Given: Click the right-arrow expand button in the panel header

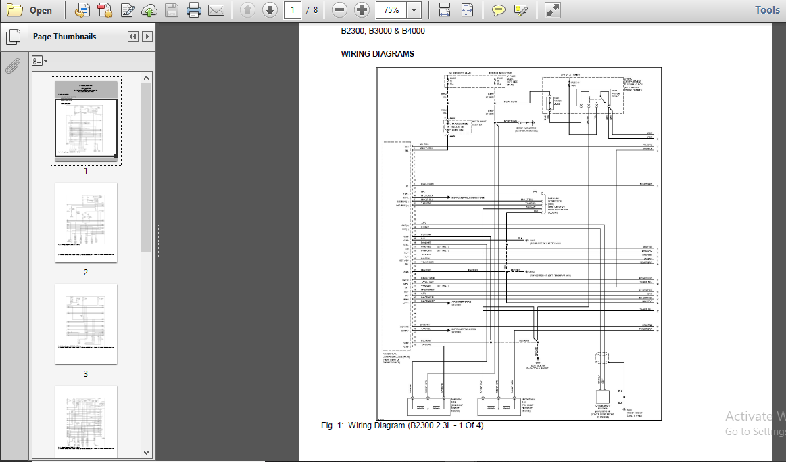Looking at the screenshot, I should 147,37.
